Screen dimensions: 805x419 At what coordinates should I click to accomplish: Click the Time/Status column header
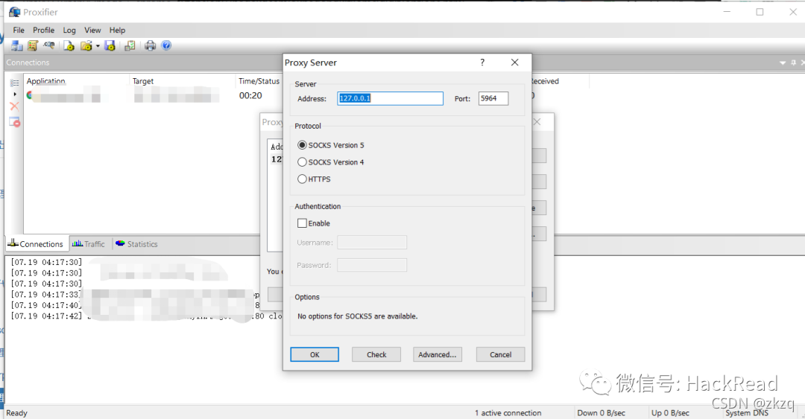coord(259,81)
